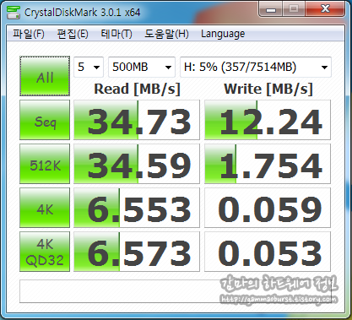The width and height of the screenshot is (352, 320).
Task: Open the 편집(E) menu
Action: coord(73,34)
